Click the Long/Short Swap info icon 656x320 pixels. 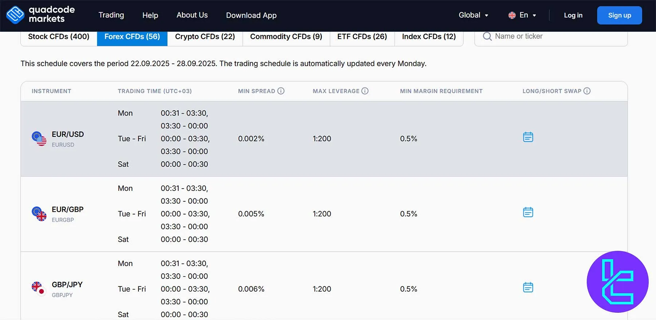pos(587,91)
